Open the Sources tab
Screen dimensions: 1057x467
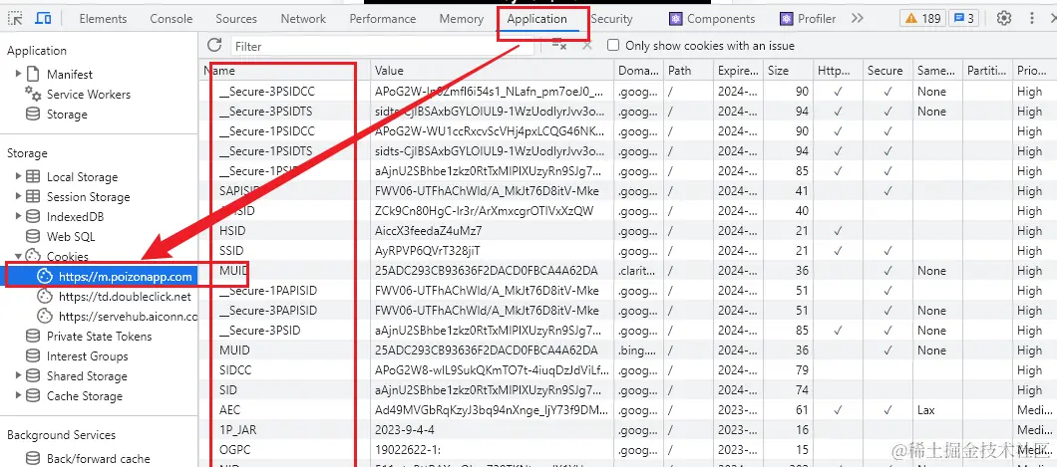236,19
